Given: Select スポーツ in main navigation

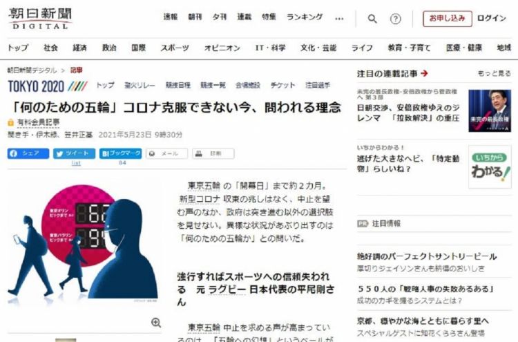Looking at the screenshot, I should [175, 48].
